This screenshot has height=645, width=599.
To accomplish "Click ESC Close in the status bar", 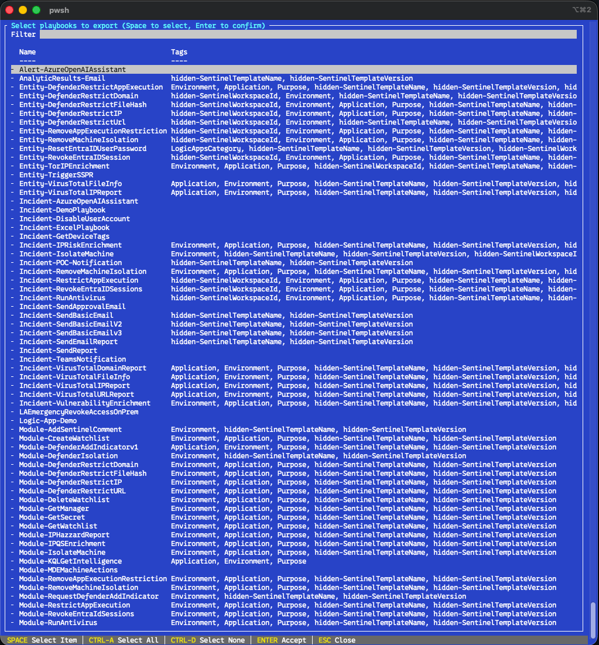I will (337, 640).
